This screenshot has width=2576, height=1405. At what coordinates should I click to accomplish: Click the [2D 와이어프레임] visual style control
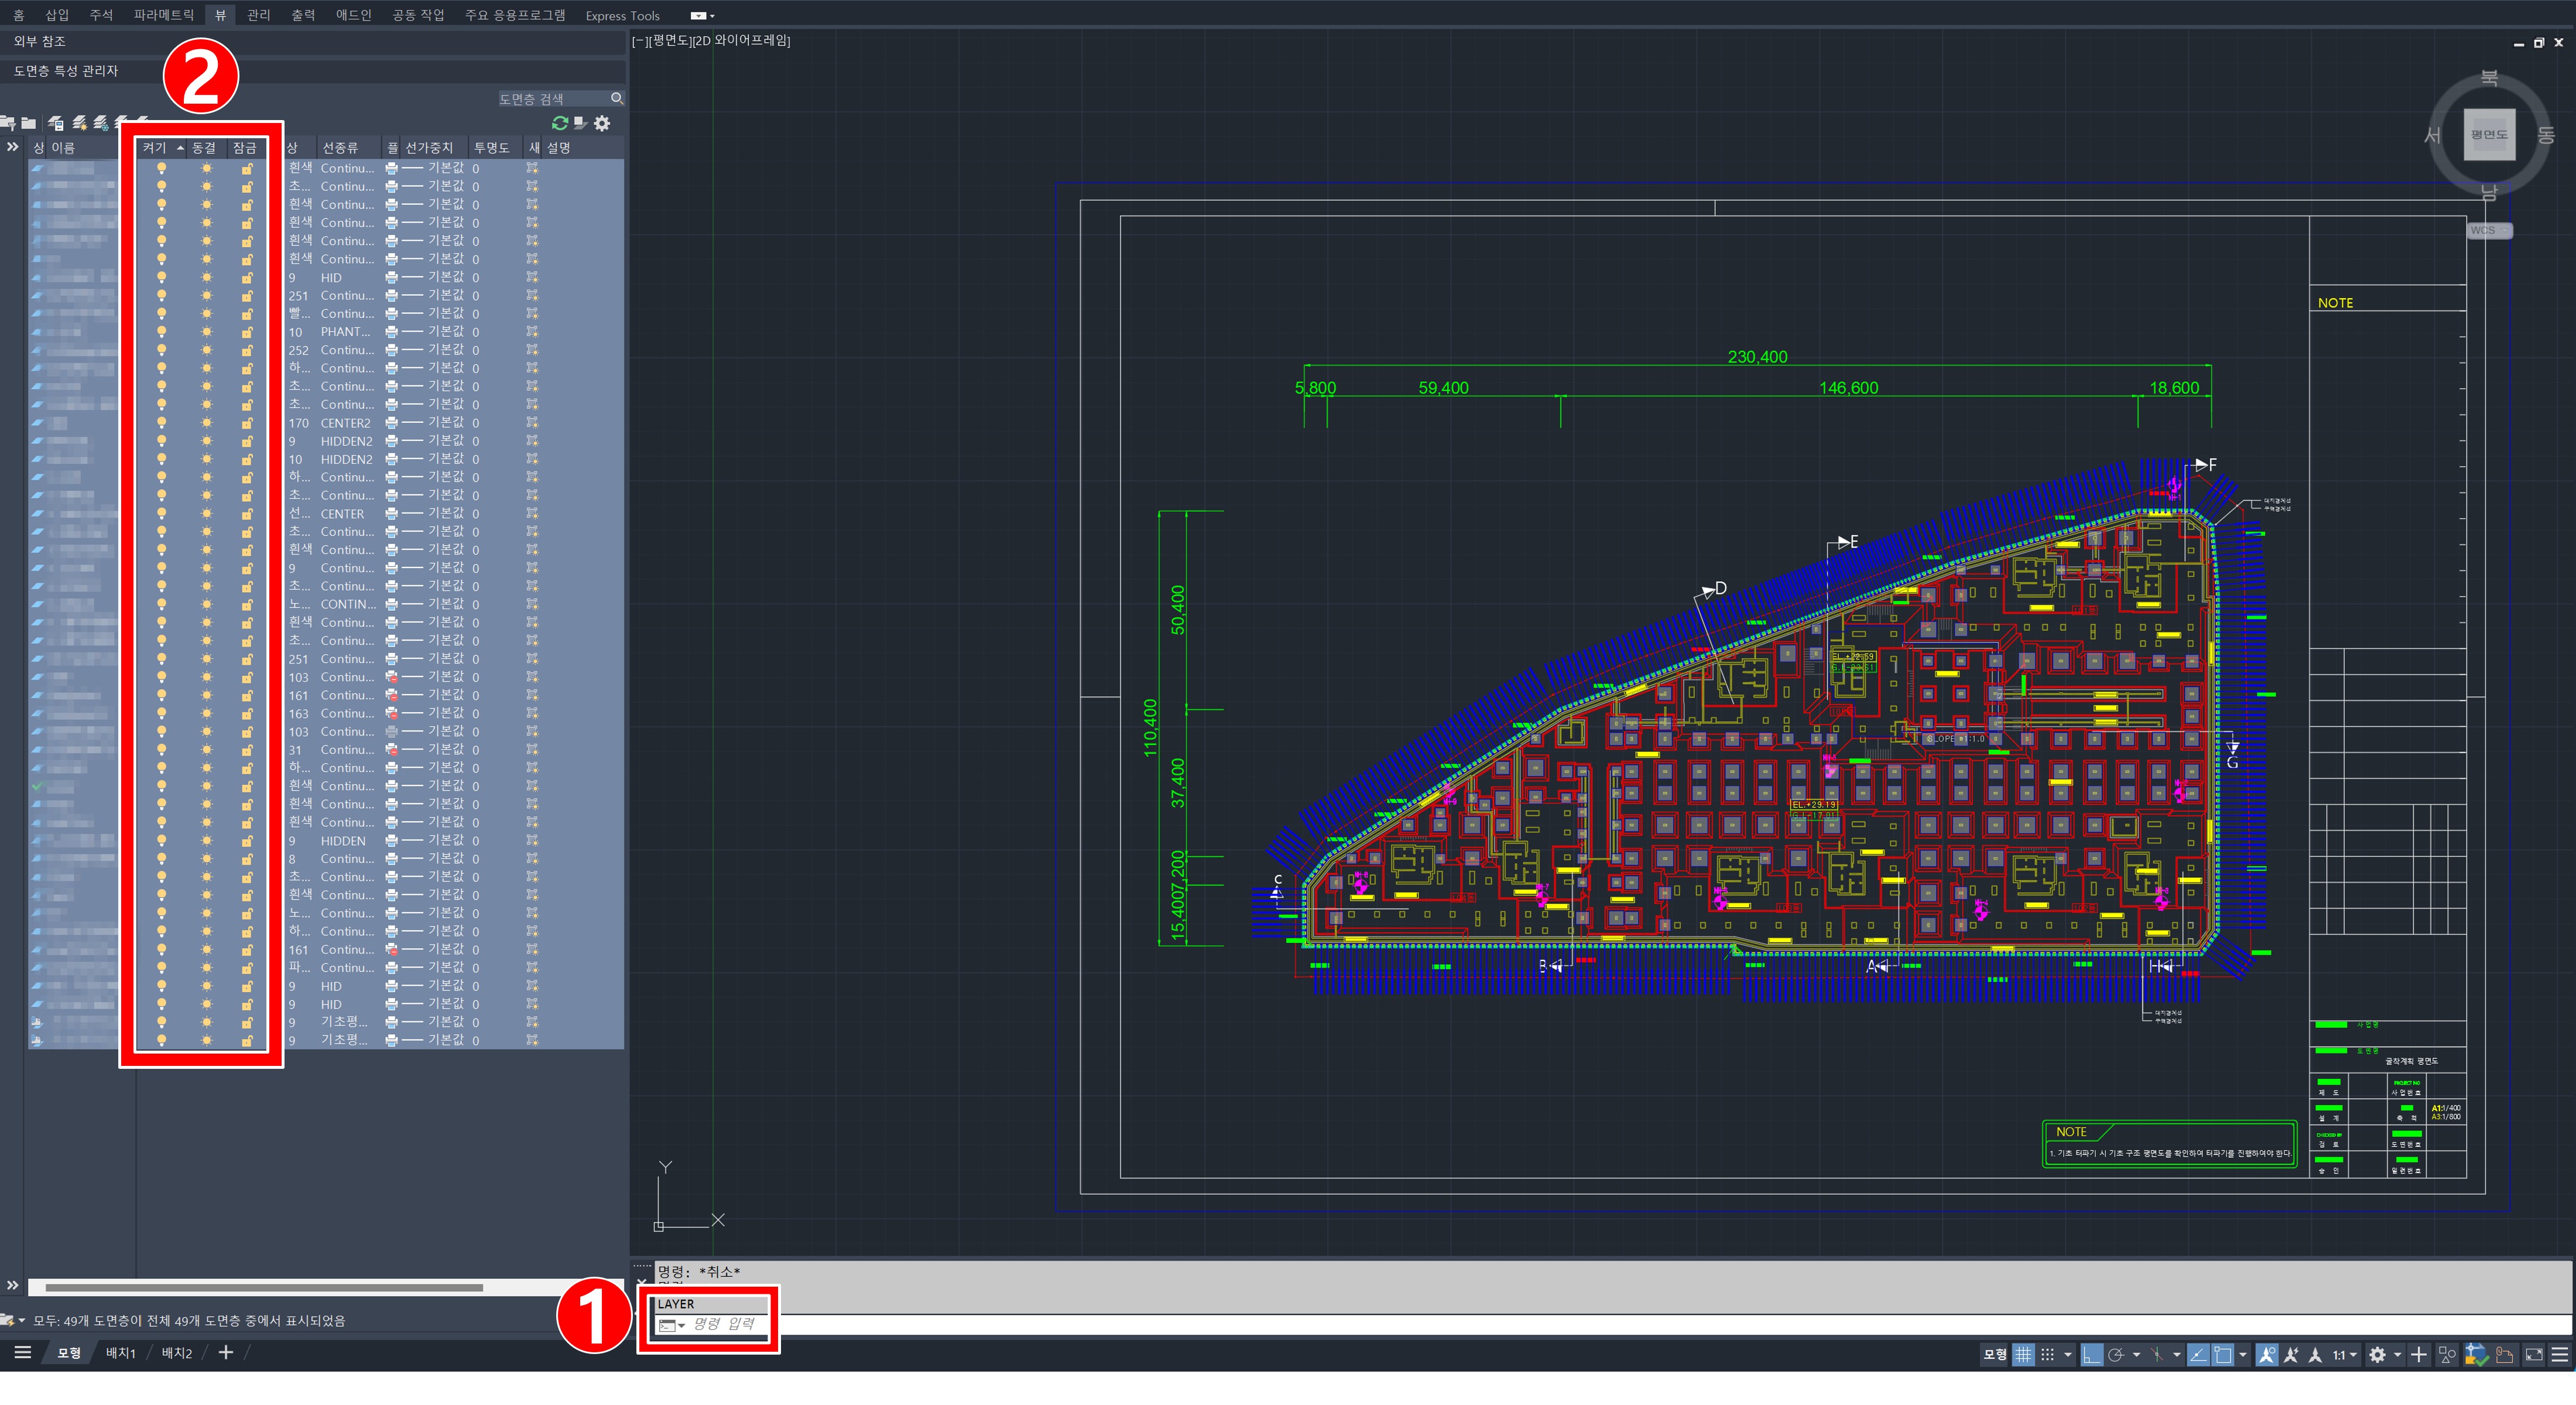click(x=741, y=40)
